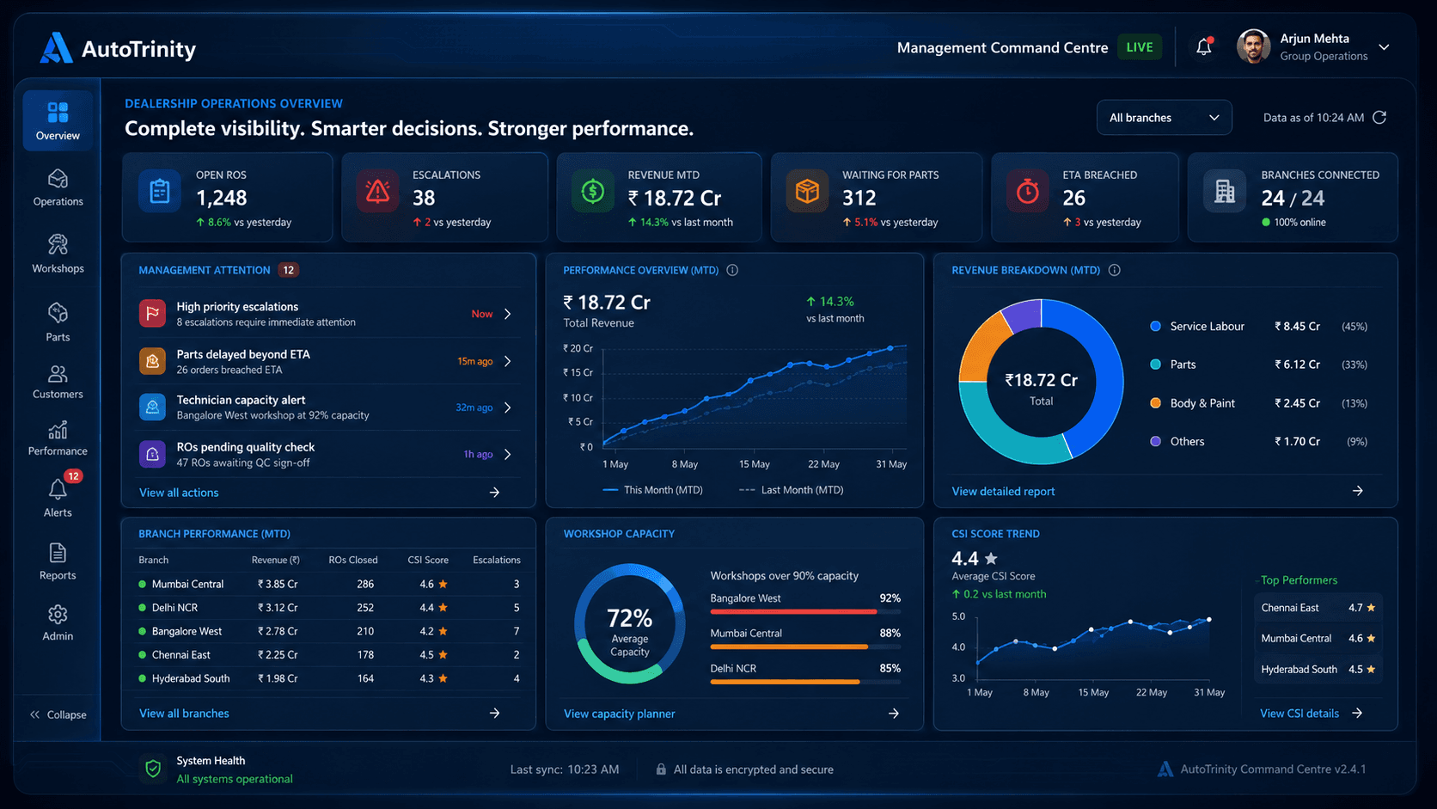Click View all branches link

click(x=184, y=714)
